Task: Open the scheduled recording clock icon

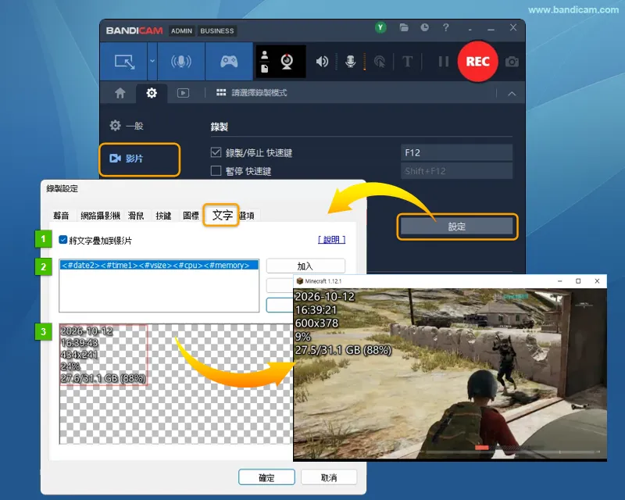Action: point(424,27)
